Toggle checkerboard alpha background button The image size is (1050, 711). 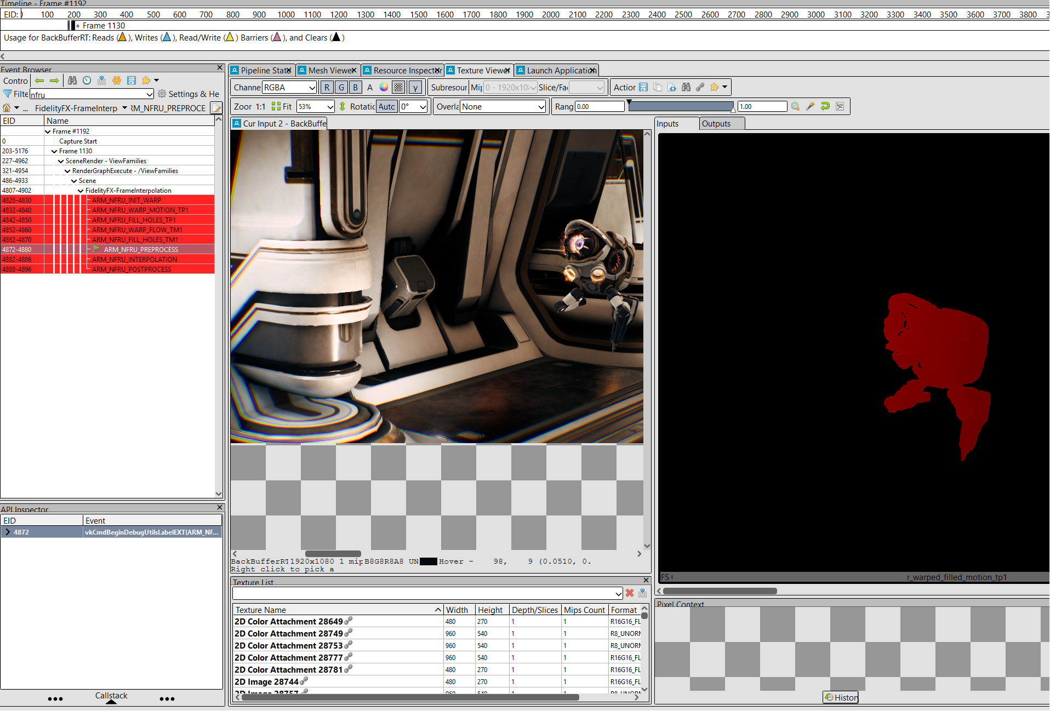click(x=399, y=87)
